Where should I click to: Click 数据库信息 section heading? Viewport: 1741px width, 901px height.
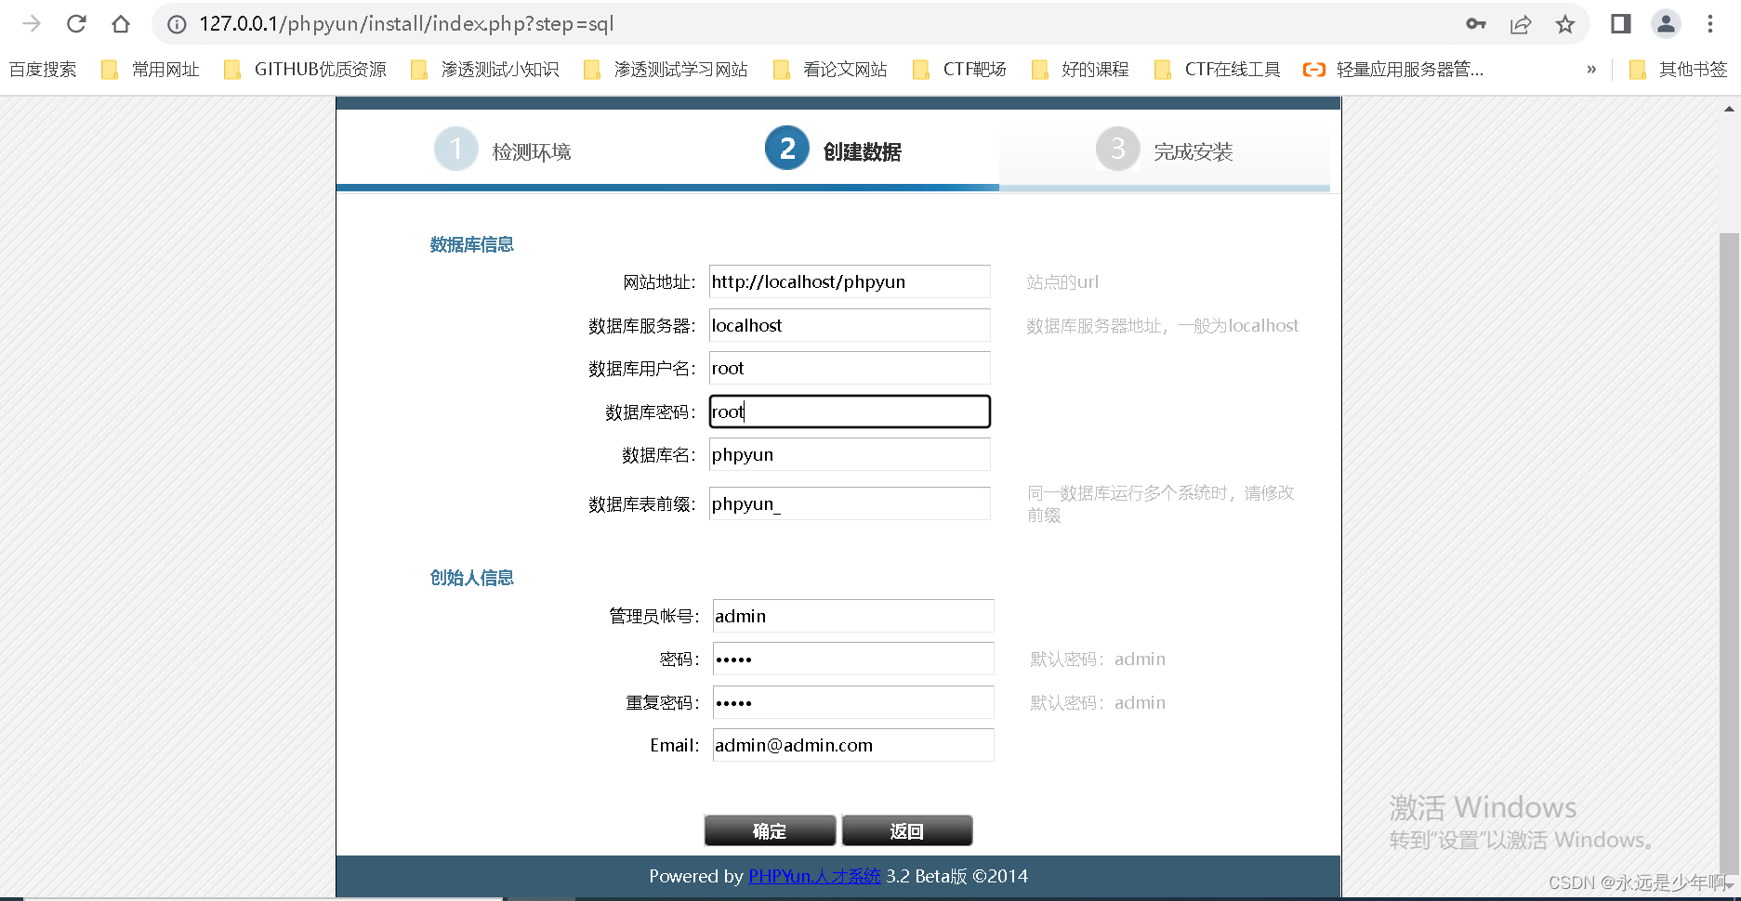coord(472,244)
